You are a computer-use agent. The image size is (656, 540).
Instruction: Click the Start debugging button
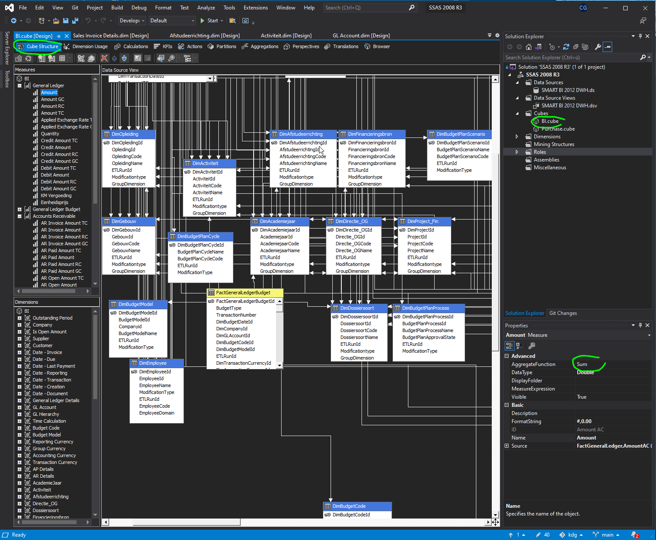(212, 21)
